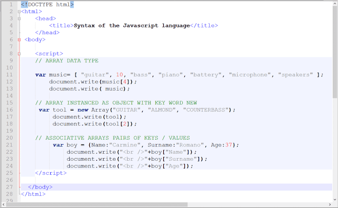Click the closing </head> tag

click(47, 33)
